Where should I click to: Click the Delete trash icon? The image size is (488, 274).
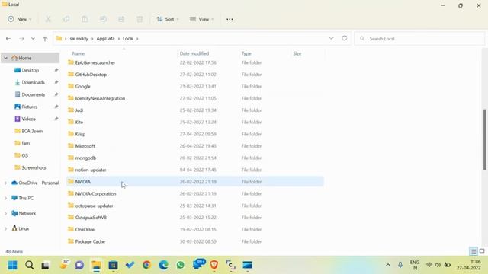(x=140, y=19)
